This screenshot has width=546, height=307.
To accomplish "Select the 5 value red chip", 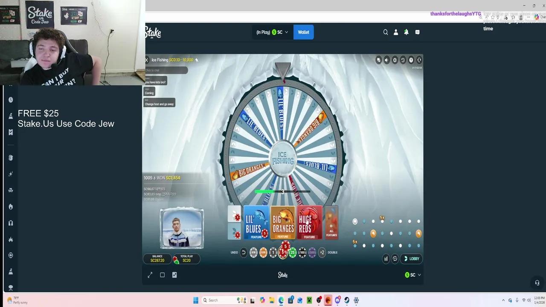I will point(283,253).
